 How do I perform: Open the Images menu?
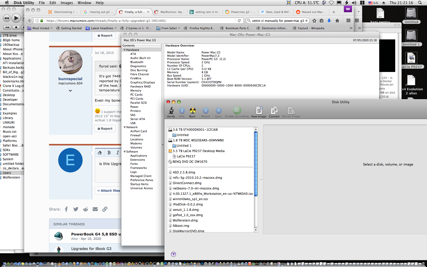pyautogui.click(x=67, y=3)
